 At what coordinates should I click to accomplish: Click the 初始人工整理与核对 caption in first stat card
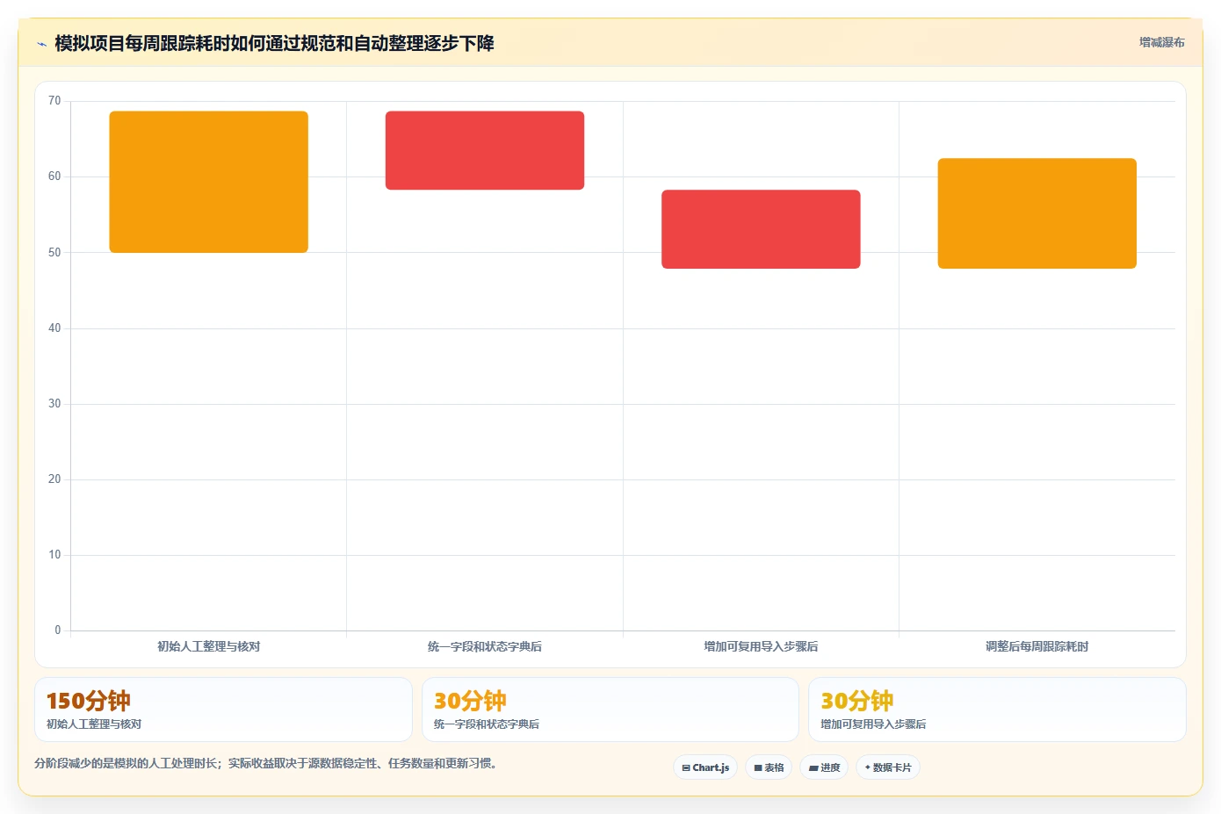(x=94, y=724)
